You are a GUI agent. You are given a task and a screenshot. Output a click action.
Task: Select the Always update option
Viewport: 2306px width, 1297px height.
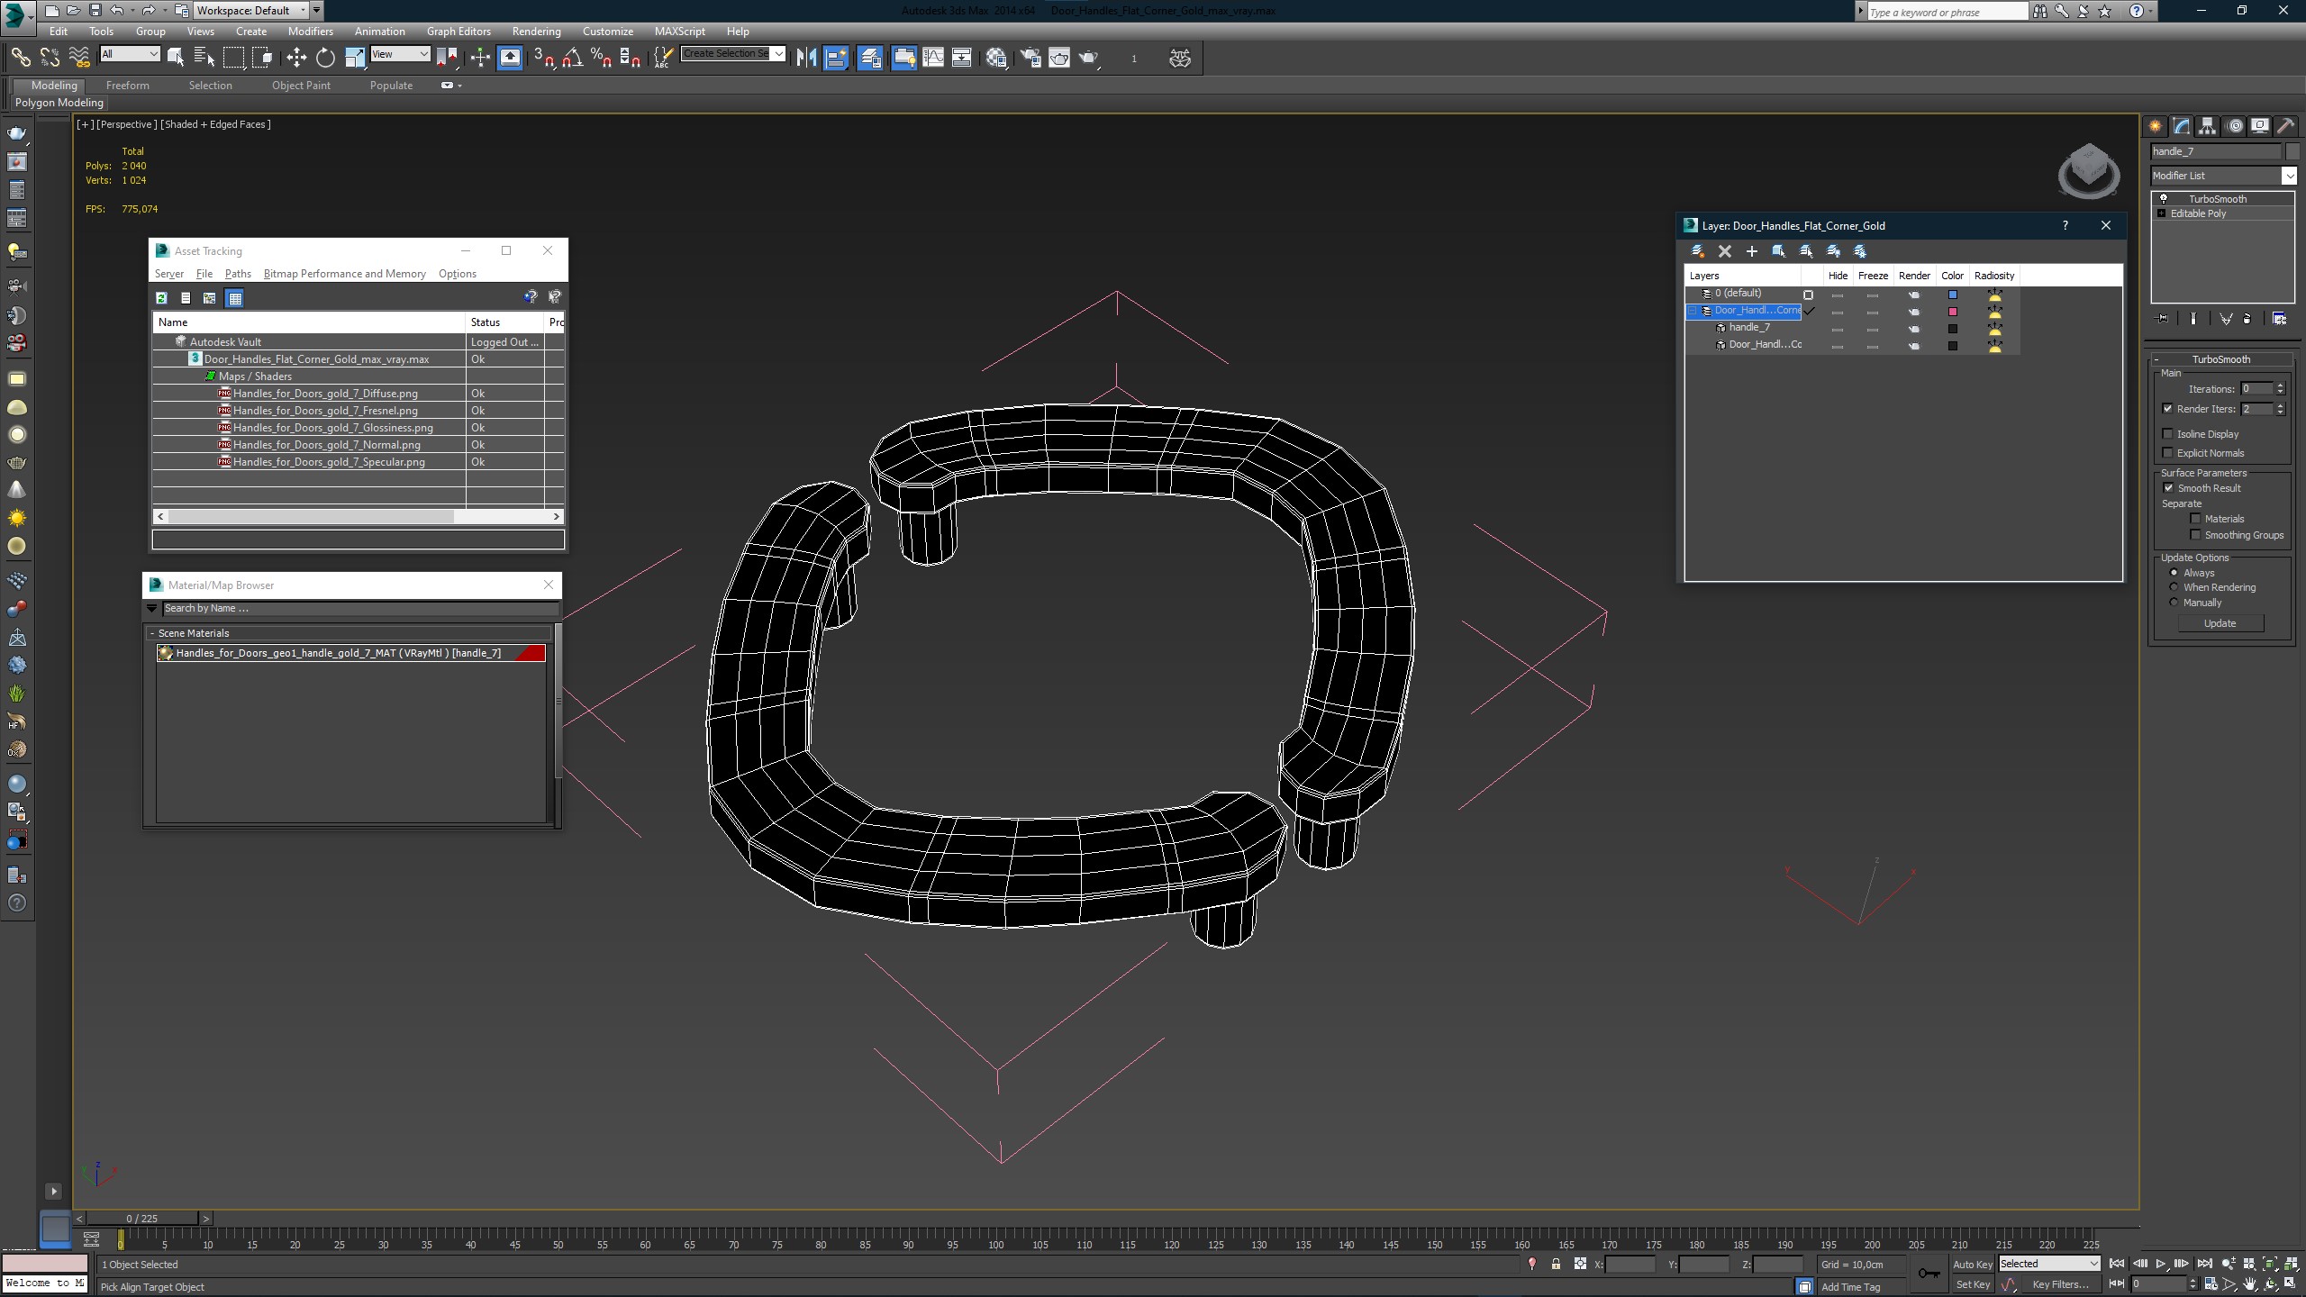(2174, 573)
